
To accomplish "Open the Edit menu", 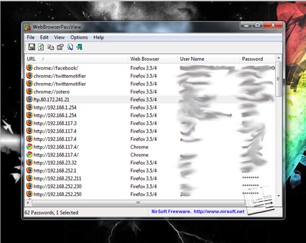I will [x=44, y=37].
